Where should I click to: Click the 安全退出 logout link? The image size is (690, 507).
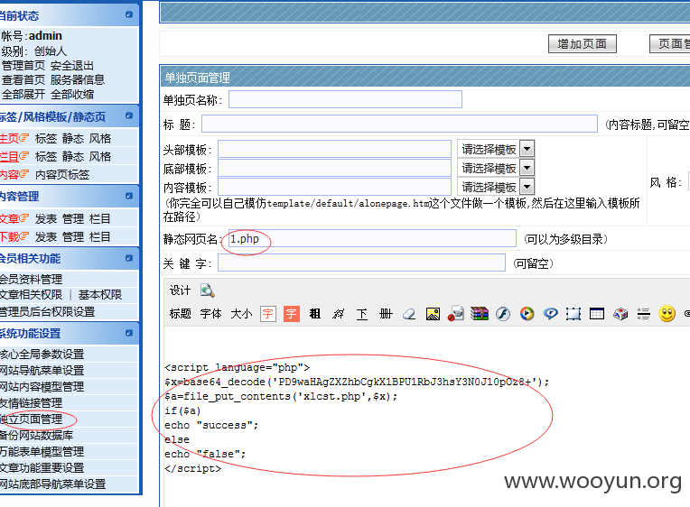point(72,66)
